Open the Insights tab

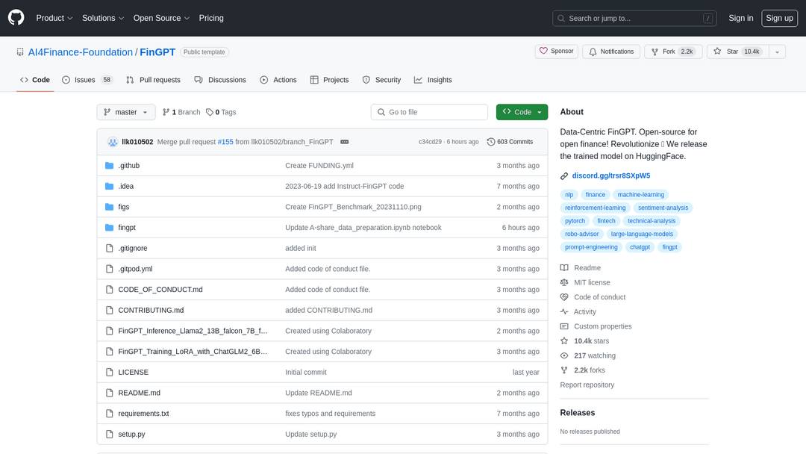click(x=433, y=80)
